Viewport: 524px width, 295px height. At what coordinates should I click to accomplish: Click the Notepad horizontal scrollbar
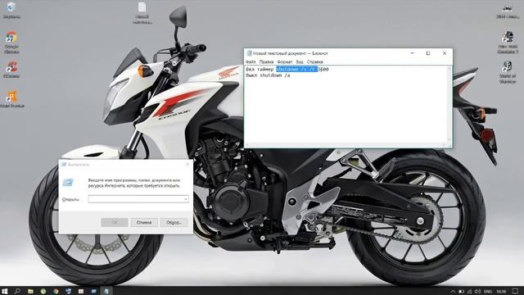coord(346,144)
